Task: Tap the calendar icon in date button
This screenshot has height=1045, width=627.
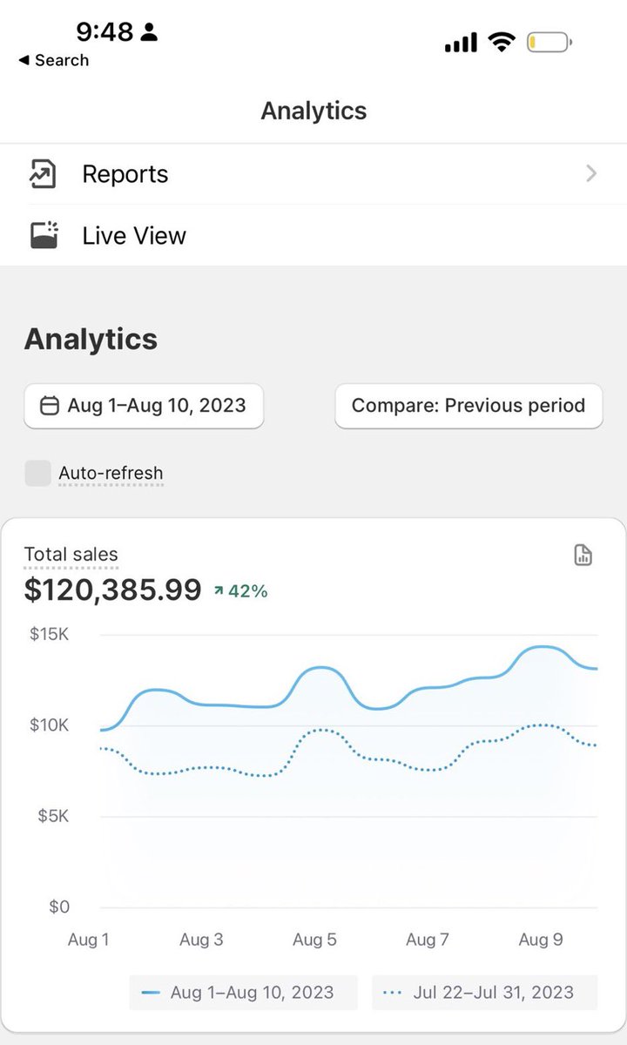Action: 51,406
